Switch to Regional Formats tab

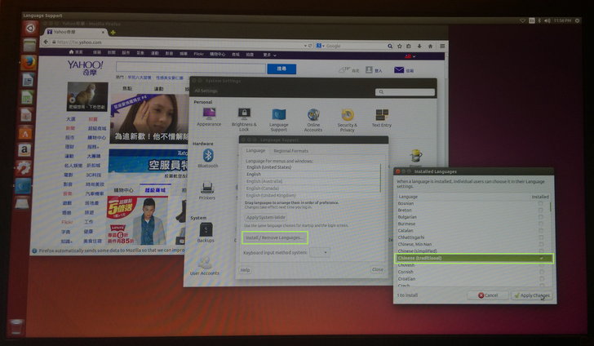[291, 151]
